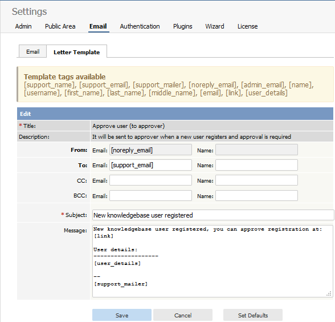Image resolution: width=335 pixels, height=322 pixels.
Task: Select the top Email settings tab
Action: pos(98,26)
